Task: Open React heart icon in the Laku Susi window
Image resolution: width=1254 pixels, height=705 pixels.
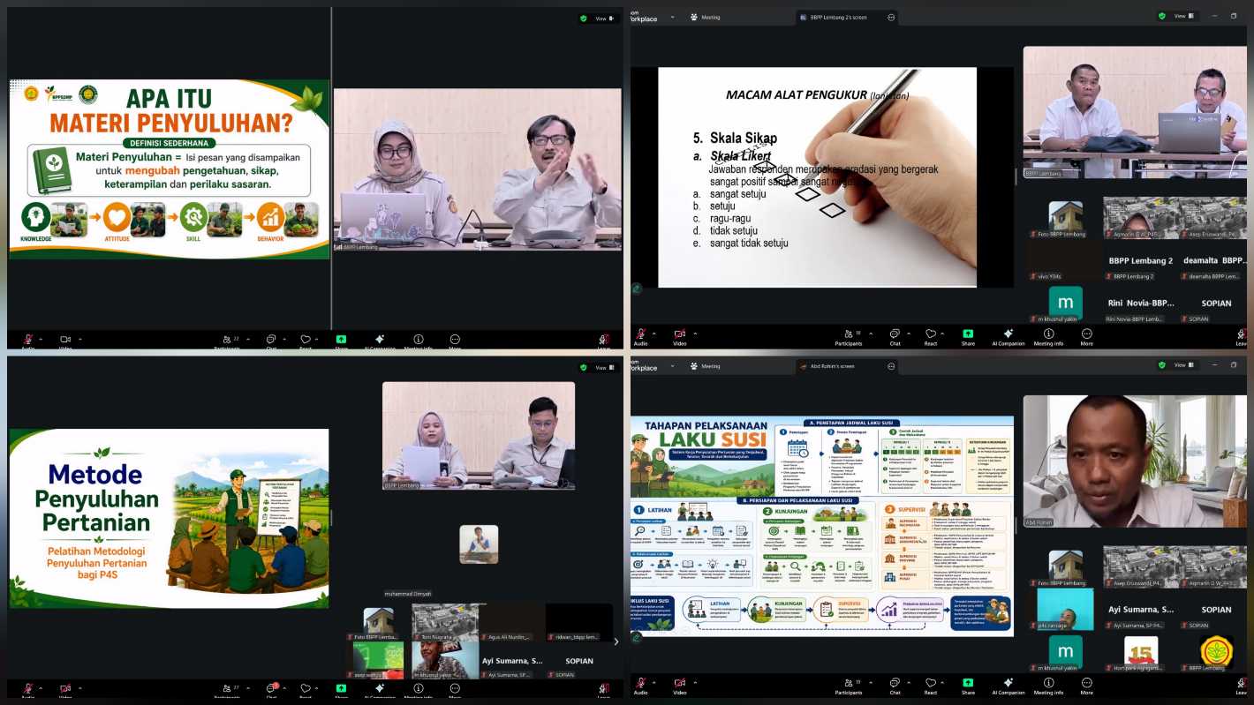Action: [x=931, y=684]
